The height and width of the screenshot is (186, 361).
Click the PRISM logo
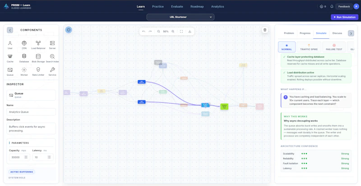coord(6,6)
